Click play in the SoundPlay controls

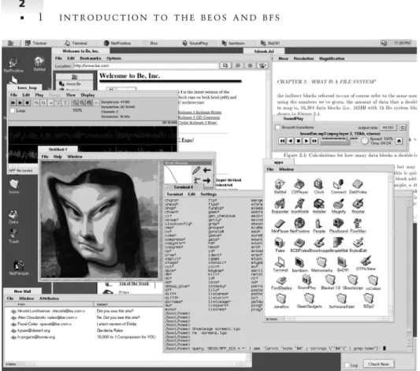307,141
